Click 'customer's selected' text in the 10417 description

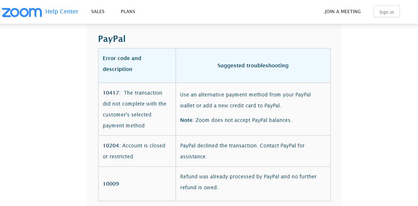[x=127, y=115]
